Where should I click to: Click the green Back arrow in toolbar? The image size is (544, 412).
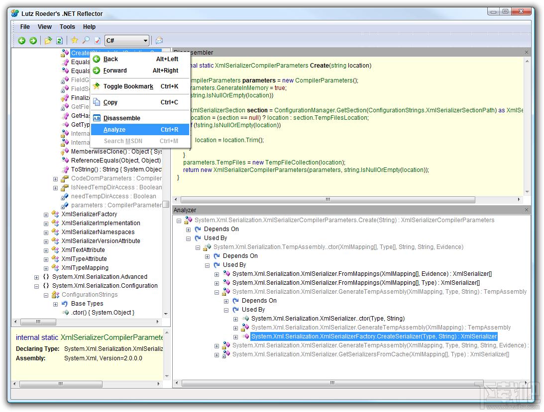pyautogui.click(x=22, y=41)
